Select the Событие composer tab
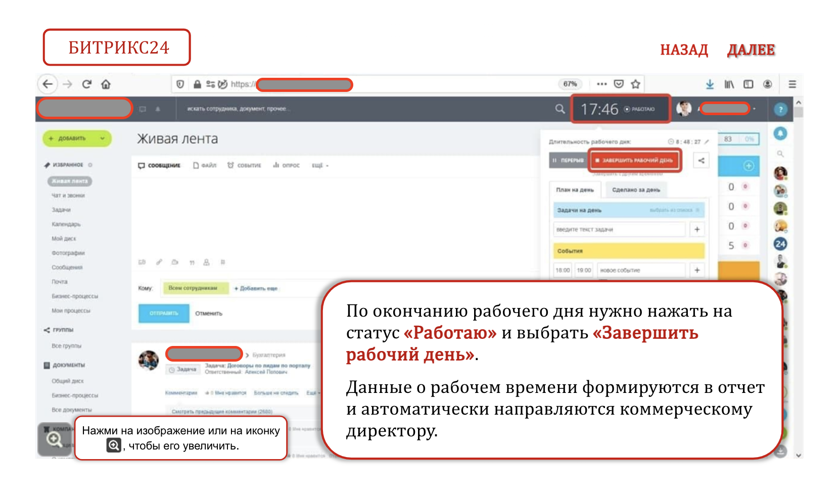839x500 pixels. [244, 166]
